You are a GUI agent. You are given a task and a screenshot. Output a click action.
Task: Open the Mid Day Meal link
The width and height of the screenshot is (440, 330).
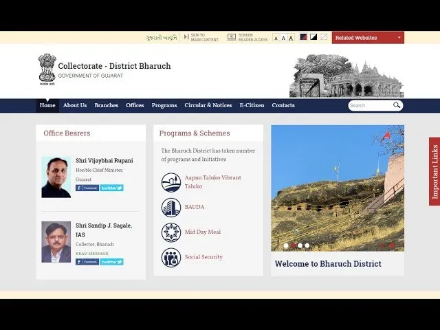point(203,232)
